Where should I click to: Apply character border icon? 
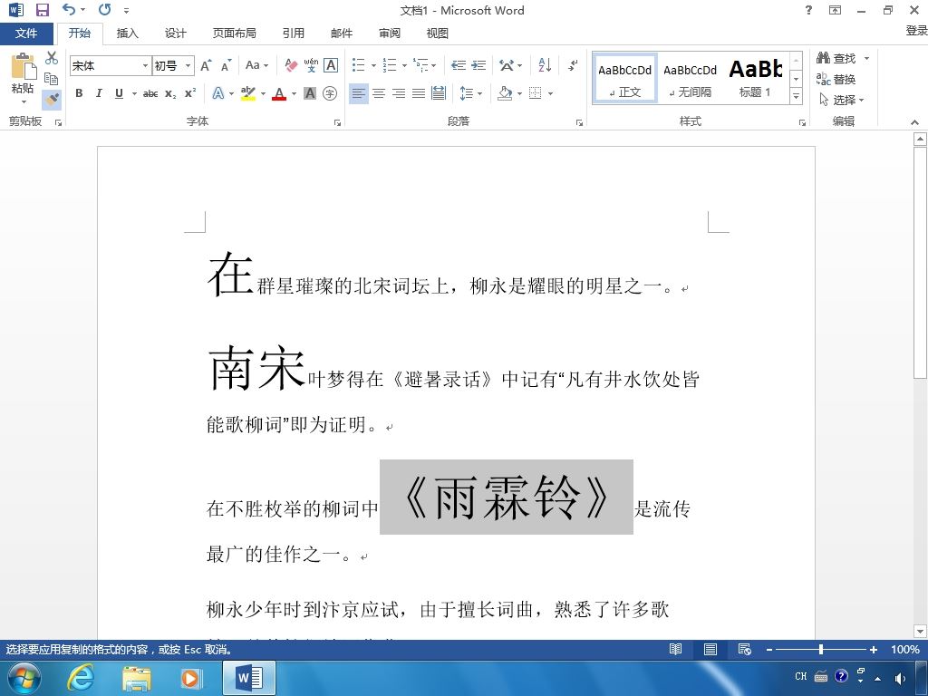coord(331,65)
